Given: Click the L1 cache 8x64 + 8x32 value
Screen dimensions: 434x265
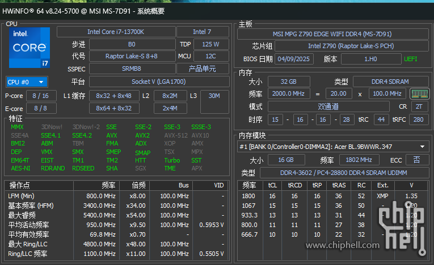Looking at the screenshot, I should coord(114,108).
